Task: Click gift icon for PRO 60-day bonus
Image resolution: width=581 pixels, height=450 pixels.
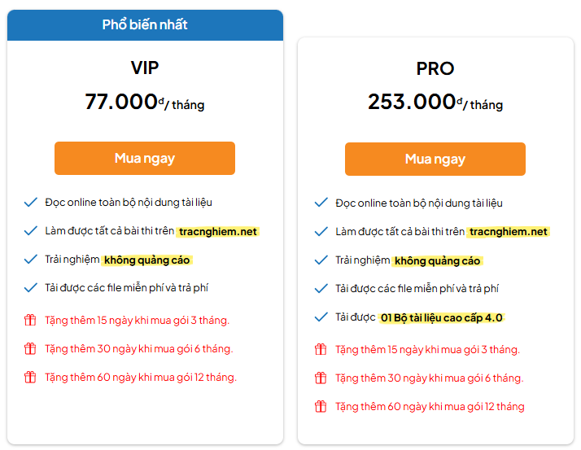Action: tap(321, 406)
